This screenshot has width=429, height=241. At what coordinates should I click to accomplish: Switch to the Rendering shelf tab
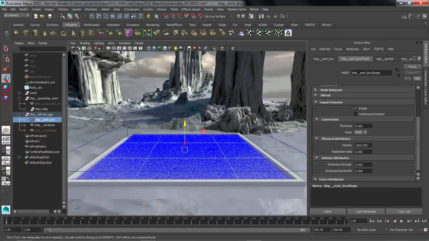point(152,25)
